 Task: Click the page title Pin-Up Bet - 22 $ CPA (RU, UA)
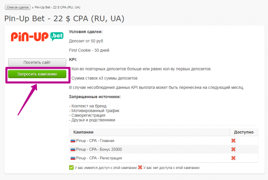(x=64, y=18)
